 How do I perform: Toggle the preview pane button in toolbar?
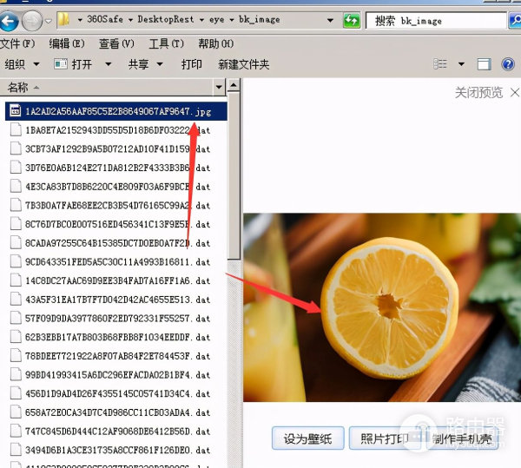(485, 64)
